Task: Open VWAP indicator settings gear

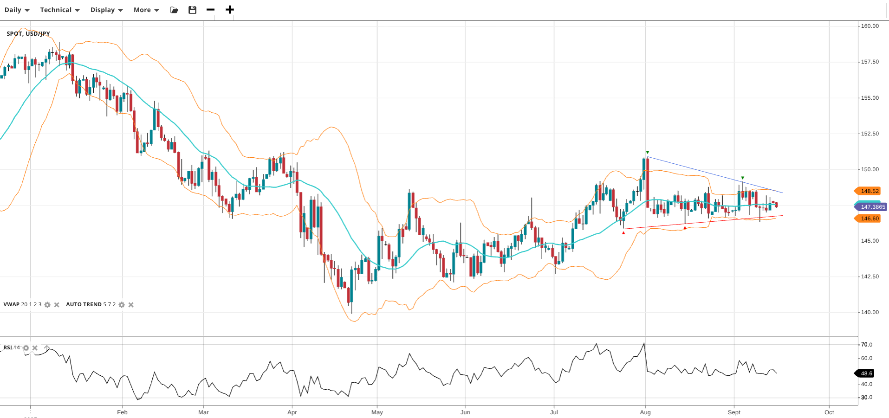Action: (47, 305)
